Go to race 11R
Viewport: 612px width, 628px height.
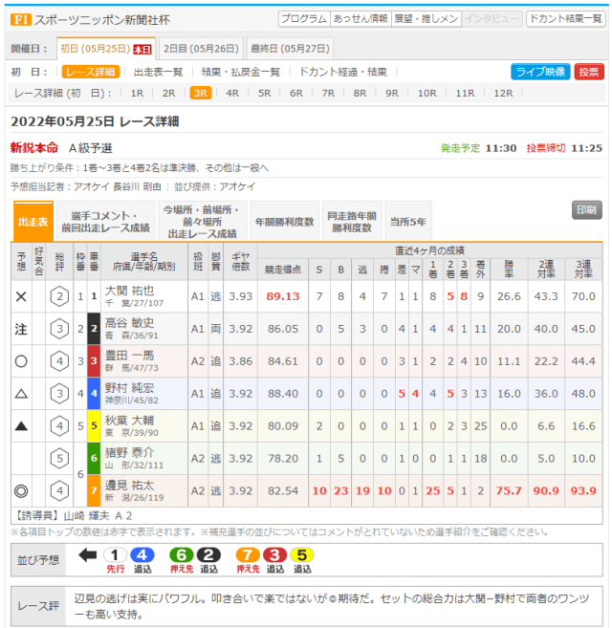[x=465, y=94]
